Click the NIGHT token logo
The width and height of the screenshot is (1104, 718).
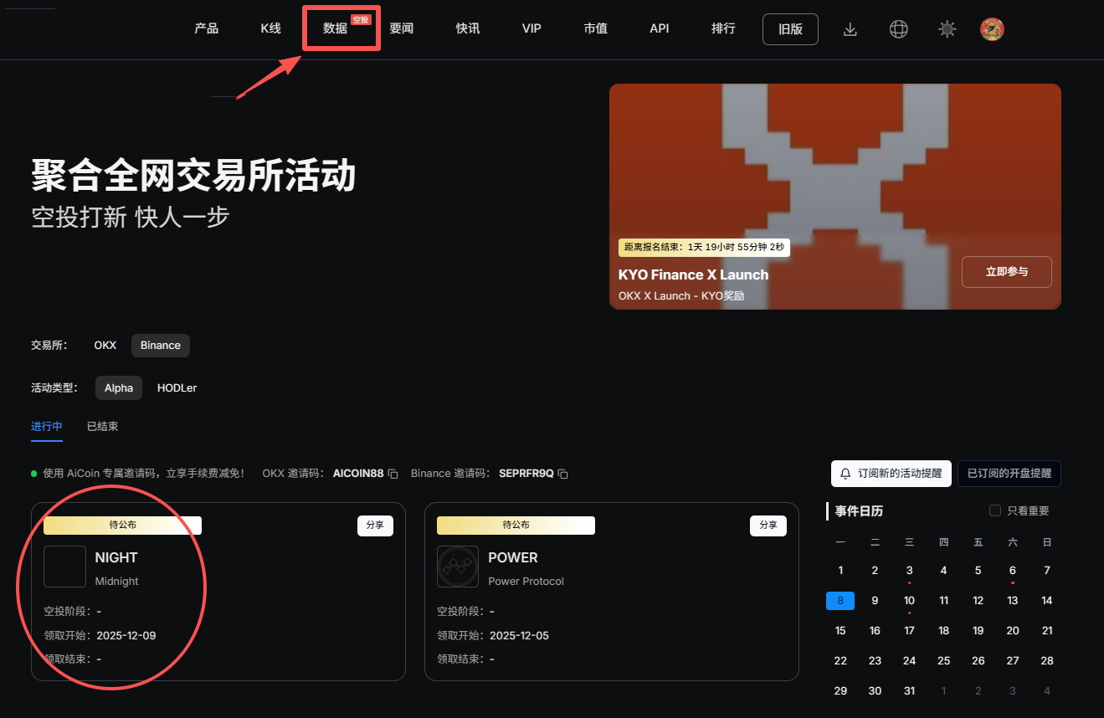point(64,567)
